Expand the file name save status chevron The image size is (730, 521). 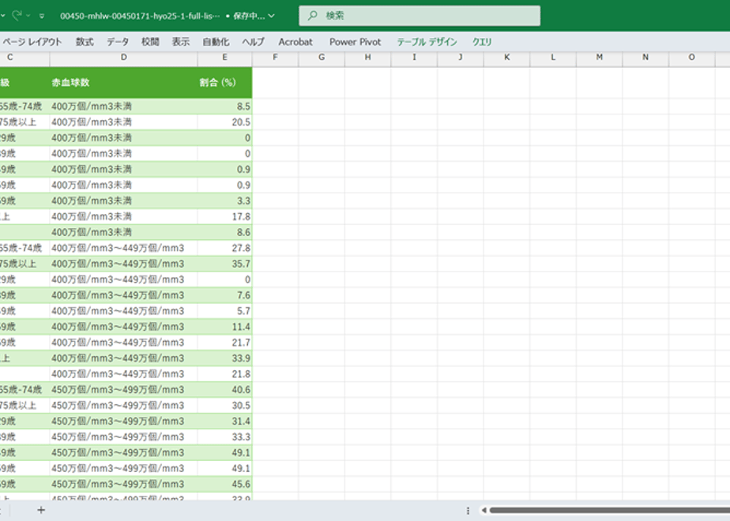272,16
